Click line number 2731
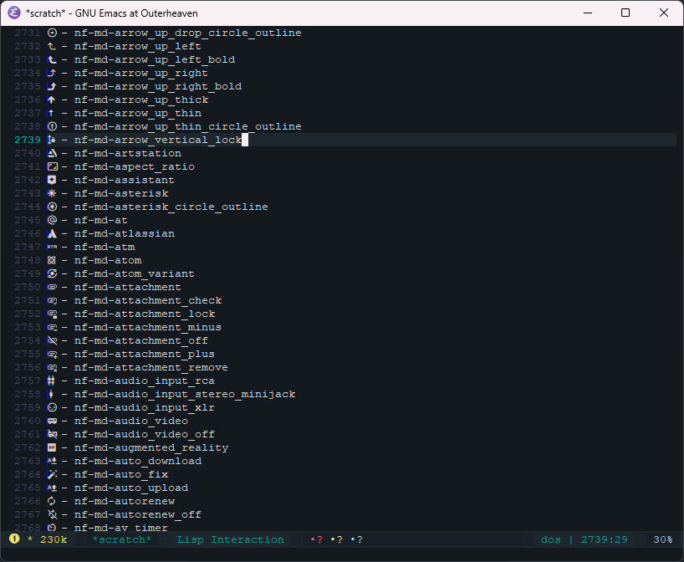 pos(28,33)
